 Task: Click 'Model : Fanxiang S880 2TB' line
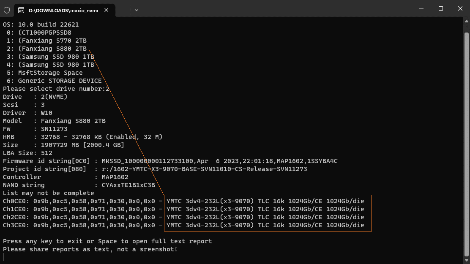point(54,121)
